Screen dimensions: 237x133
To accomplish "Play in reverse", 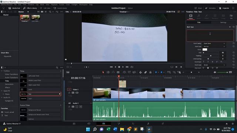I will click(115, 67).
